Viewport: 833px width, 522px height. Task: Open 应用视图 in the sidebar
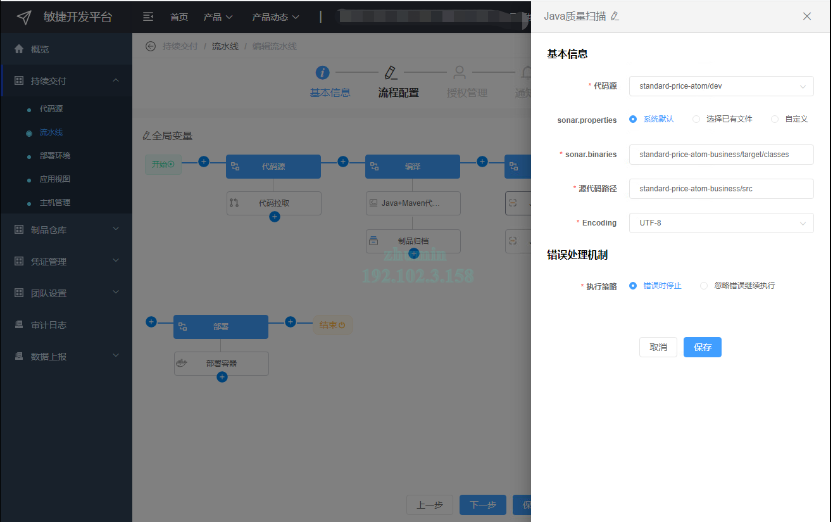tap(55, 179)
